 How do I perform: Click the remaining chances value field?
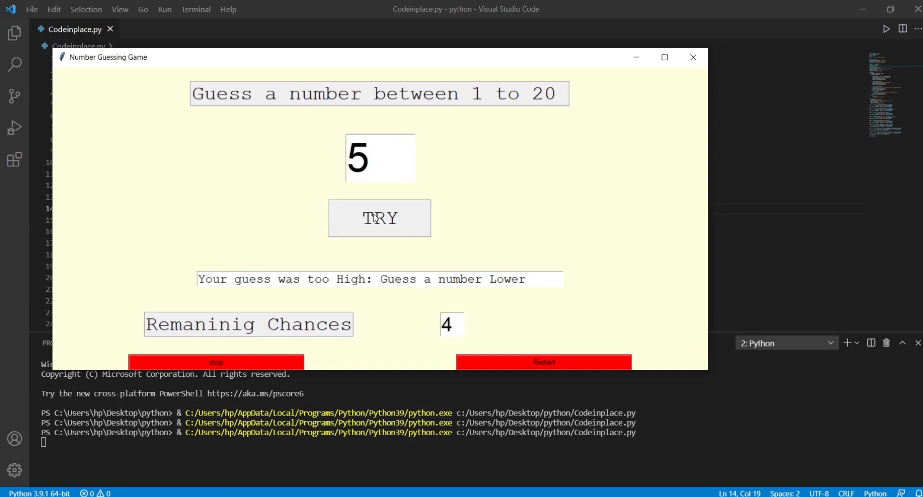pyautogui.click(x=452, y=324)
